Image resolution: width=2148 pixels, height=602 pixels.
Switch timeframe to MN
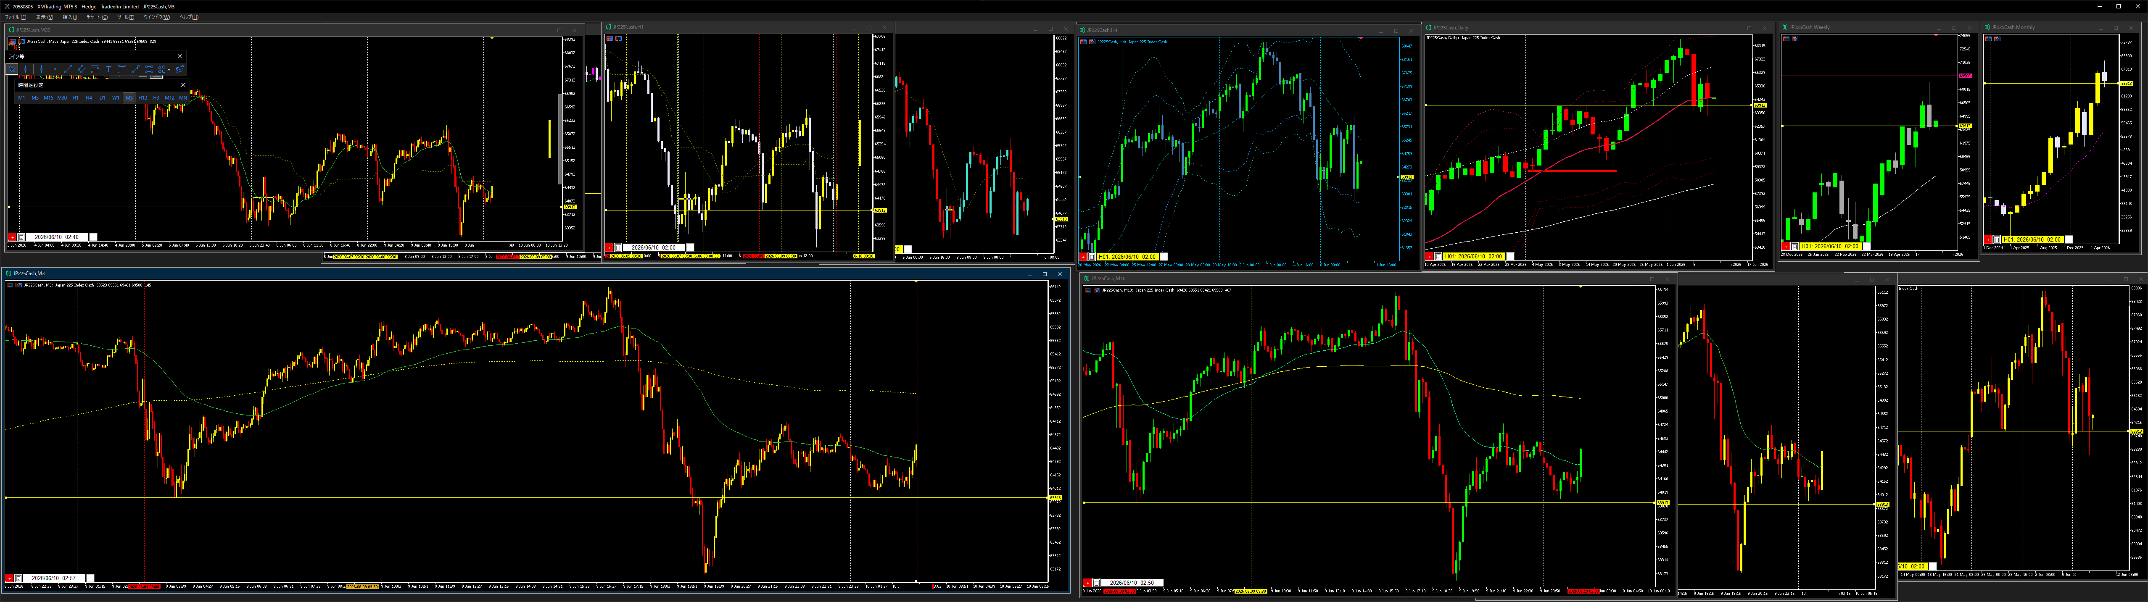183,97
